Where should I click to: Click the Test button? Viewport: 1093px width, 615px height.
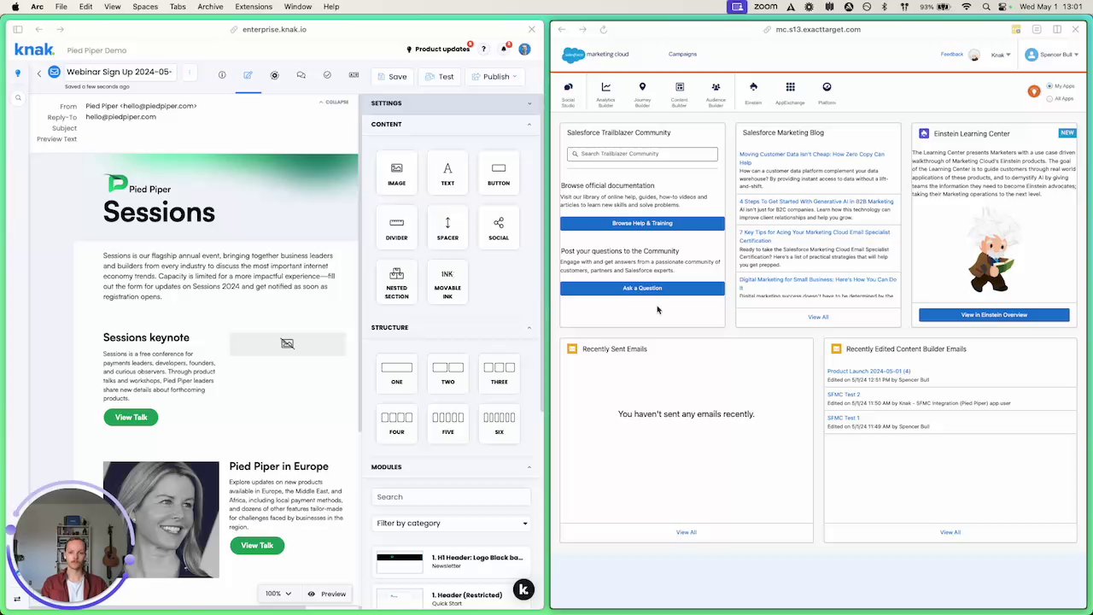(440, 77)
